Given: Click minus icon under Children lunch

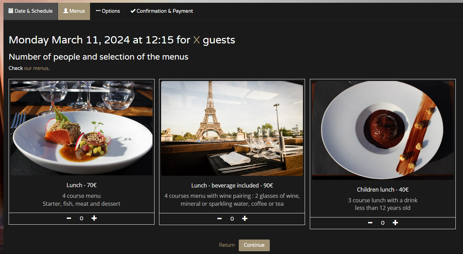Looking at the screenshot, I should (370, 223).
